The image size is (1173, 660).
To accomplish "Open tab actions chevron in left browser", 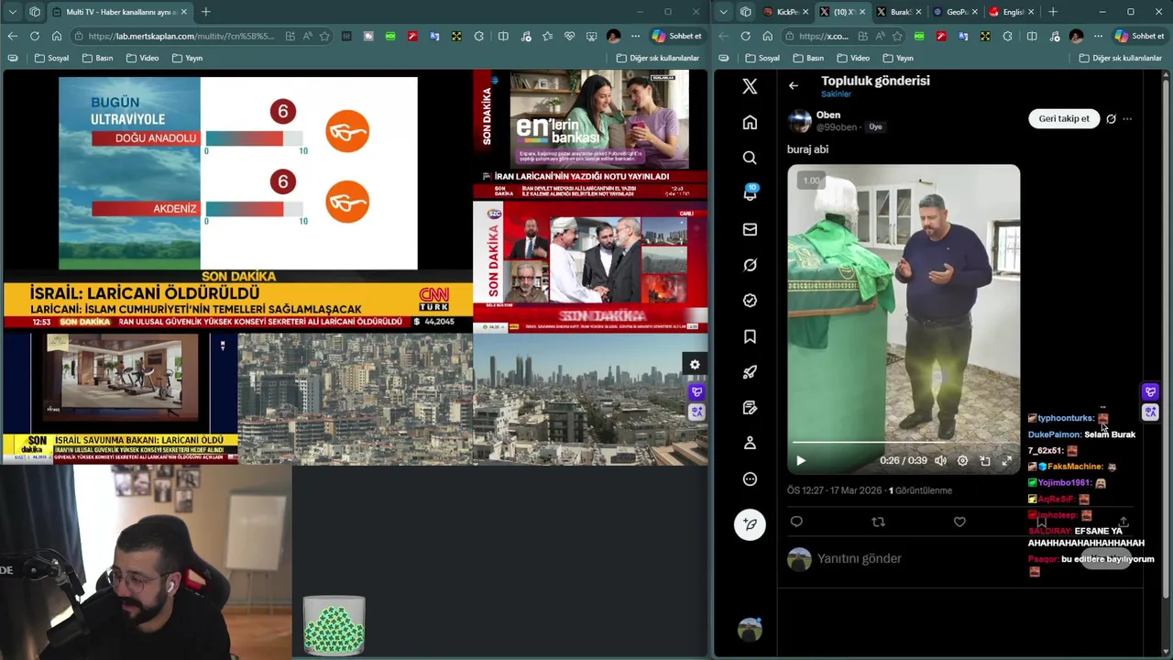I will click(x=13, y=12).
